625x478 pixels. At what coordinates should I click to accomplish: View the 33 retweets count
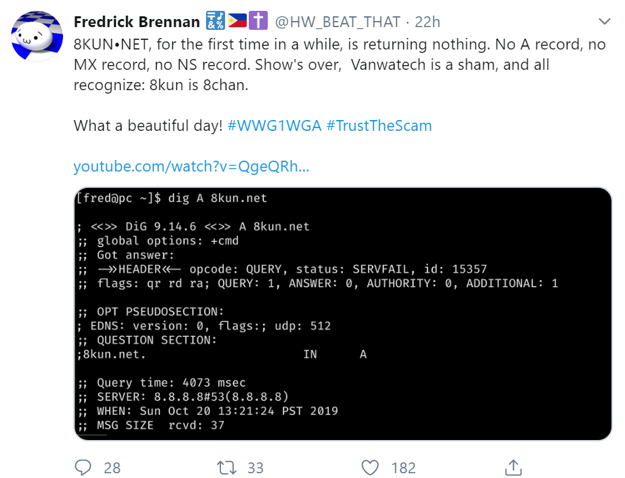tap(256, 468)
